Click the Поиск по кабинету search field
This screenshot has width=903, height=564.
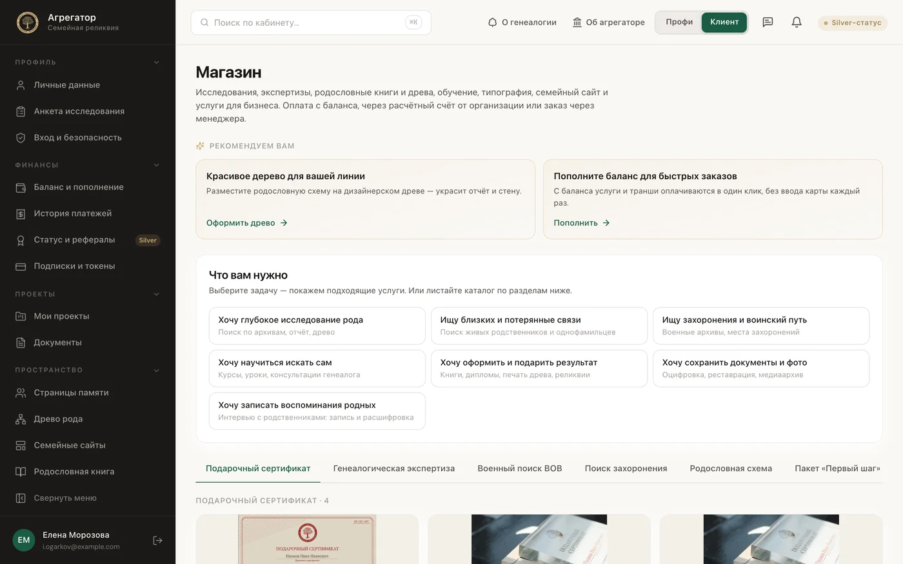pyautogui.click(x=311, y=23)
